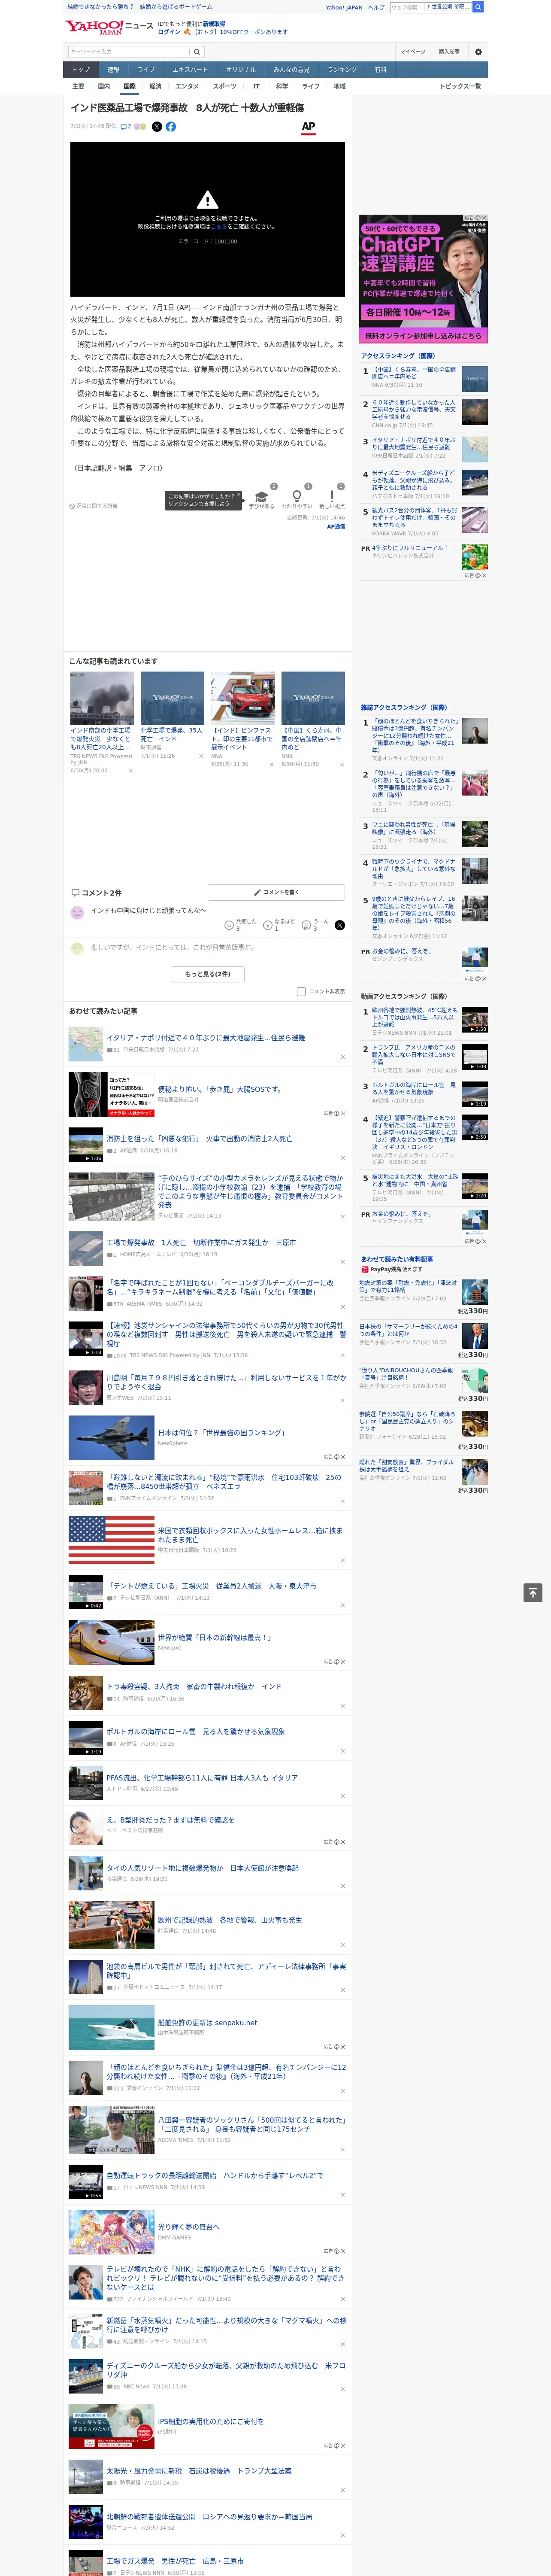
Task: Open ranking item 60年近く動作していなかった人工衛星
Action: coord(414,410)
